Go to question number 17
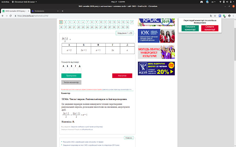 click(132, 22)
